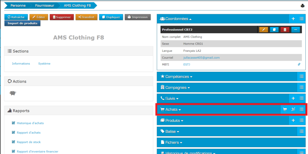
Task: Click the piggy bank action icon
Action: tap(13, 93)
